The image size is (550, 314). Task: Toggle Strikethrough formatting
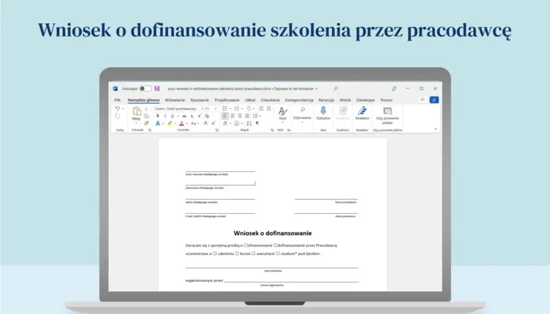[184, 116]
